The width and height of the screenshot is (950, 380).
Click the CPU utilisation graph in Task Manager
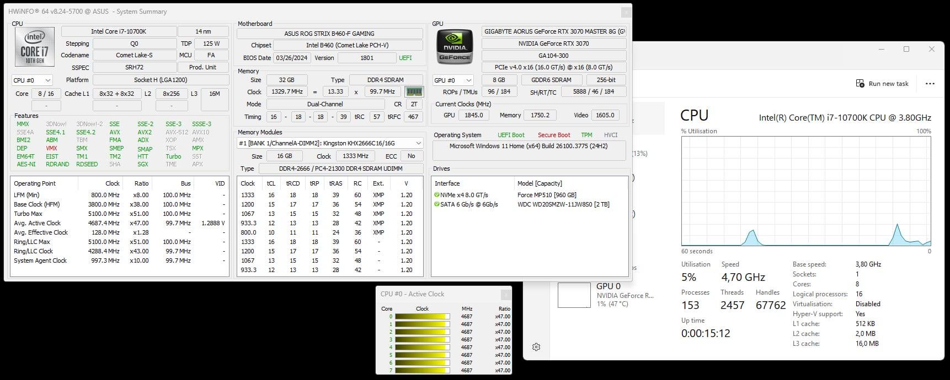pyautogui.click(x=806, y=191)
